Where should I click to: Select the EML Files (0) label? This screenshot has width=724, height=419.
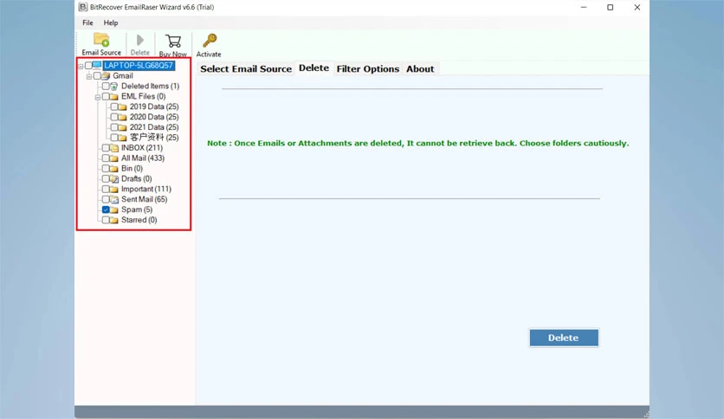tap(143, 96)
